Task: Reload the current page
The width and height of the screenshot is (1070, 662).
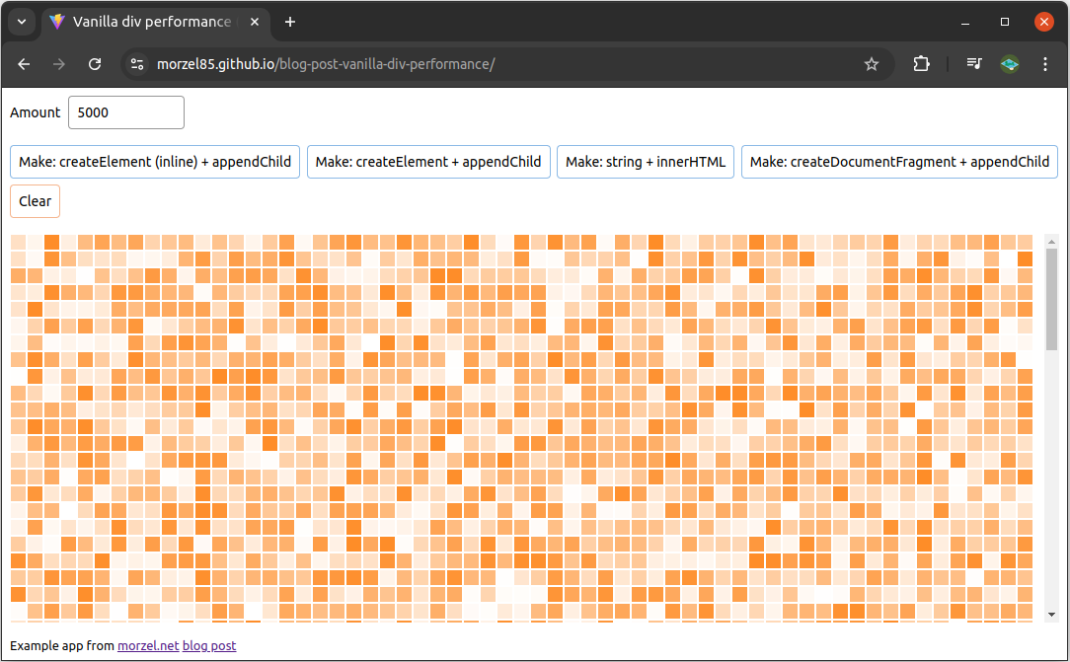Action: 95,64
